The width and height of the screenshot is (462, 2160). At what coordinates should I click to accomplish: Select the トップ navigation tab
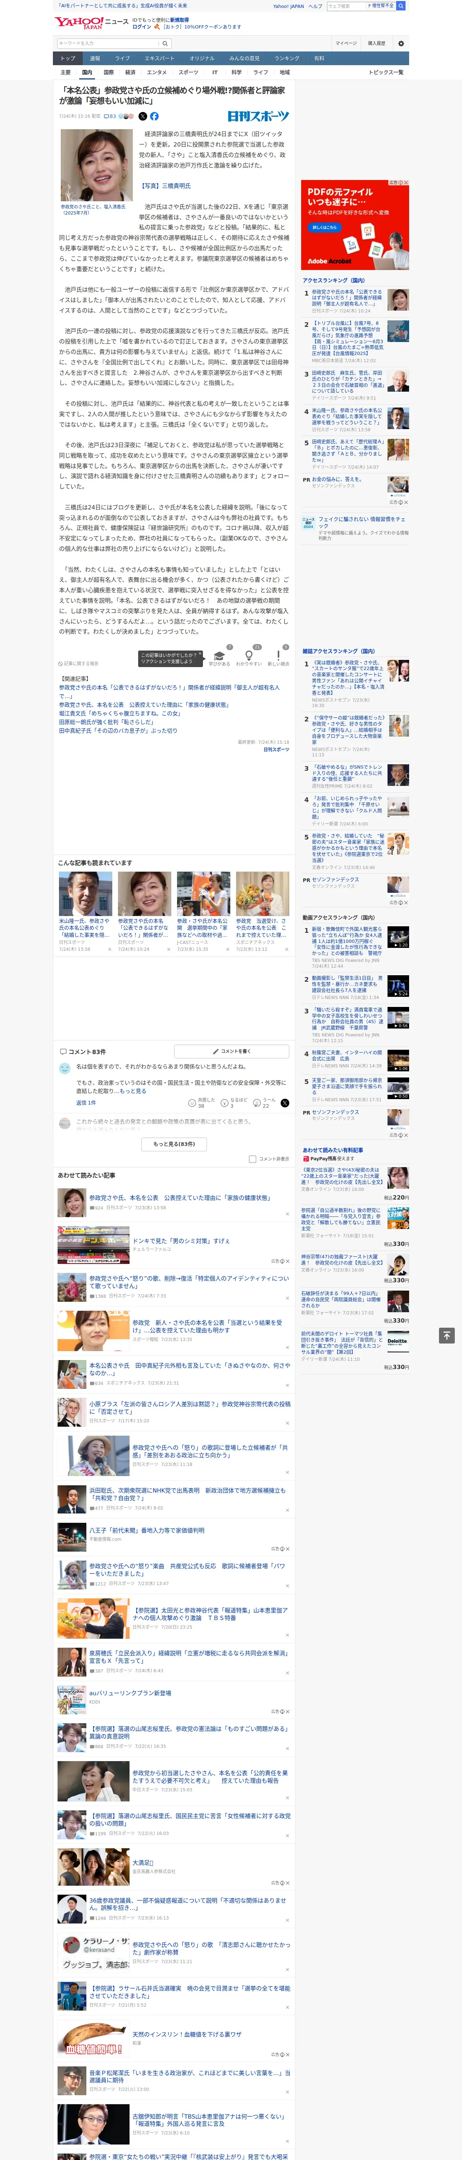[x=68, y=59]
